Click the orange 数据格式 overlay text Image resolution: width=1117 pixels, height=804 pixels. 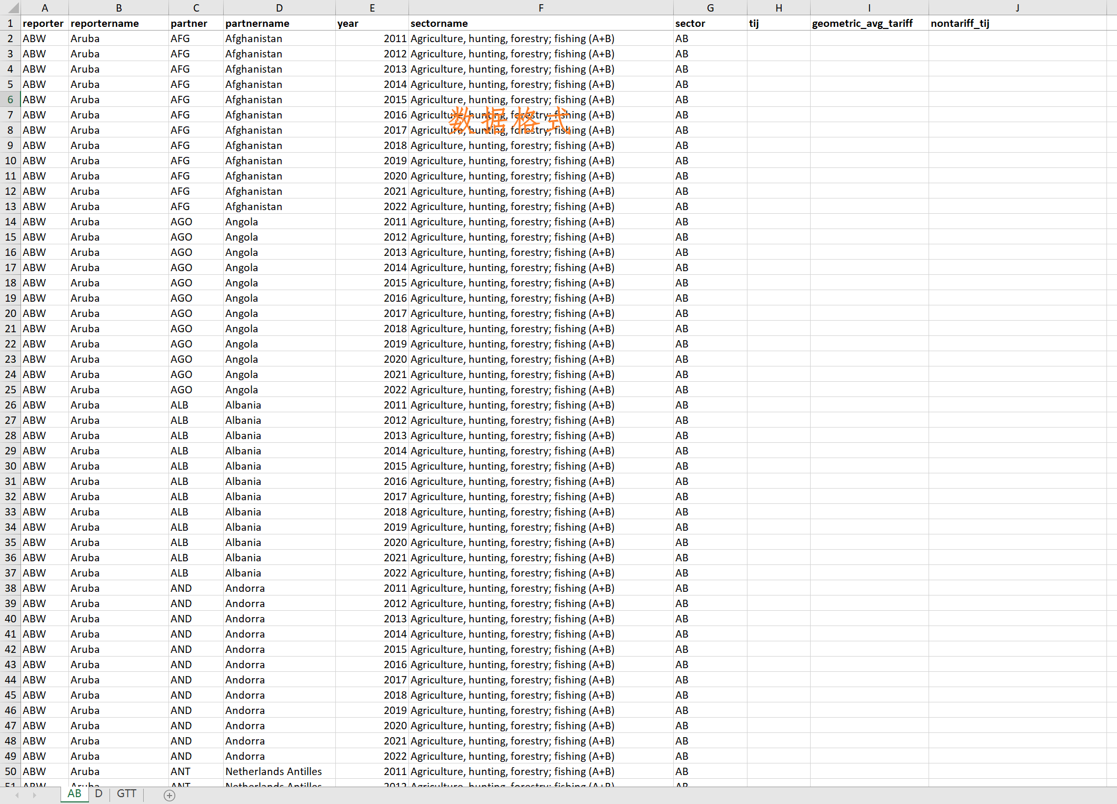(509, 121)
